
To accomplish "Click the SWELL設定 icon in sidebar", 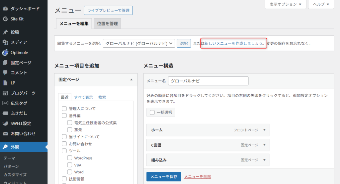I will coord(5,123).
